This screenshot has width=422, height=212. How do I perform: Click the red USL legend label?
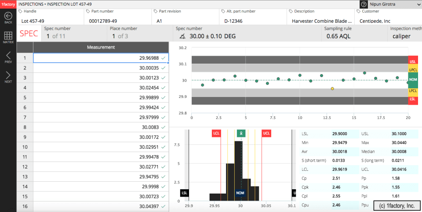(x=413, y=61)
